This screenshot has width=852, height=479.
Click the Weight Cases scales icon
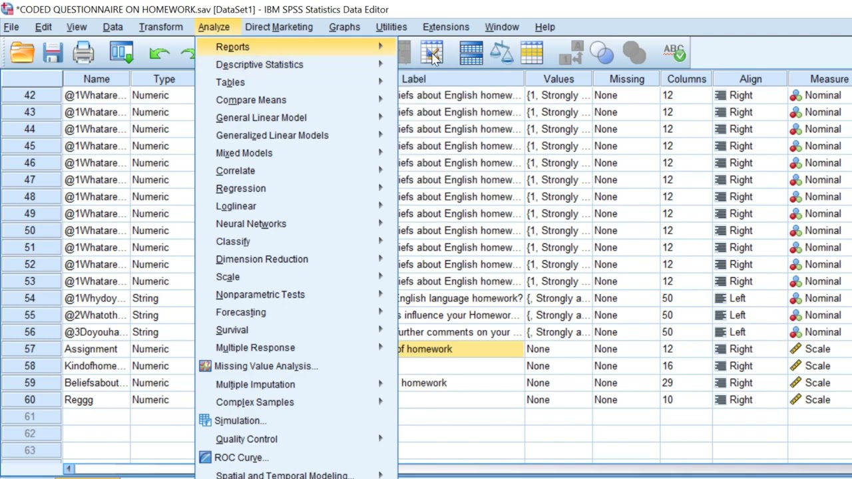click(501, 53)
